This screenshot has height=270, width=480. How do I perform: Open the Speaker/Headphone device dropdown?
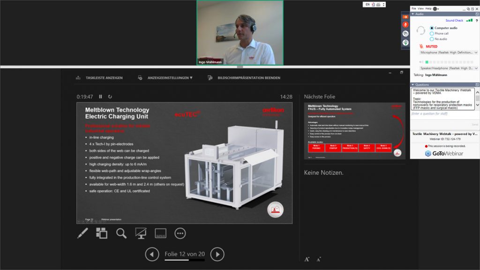449,68
